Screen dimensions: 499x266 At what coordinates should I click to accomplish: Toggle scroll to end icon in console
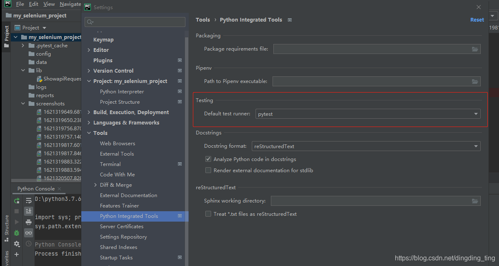click(x=29, y=211)
